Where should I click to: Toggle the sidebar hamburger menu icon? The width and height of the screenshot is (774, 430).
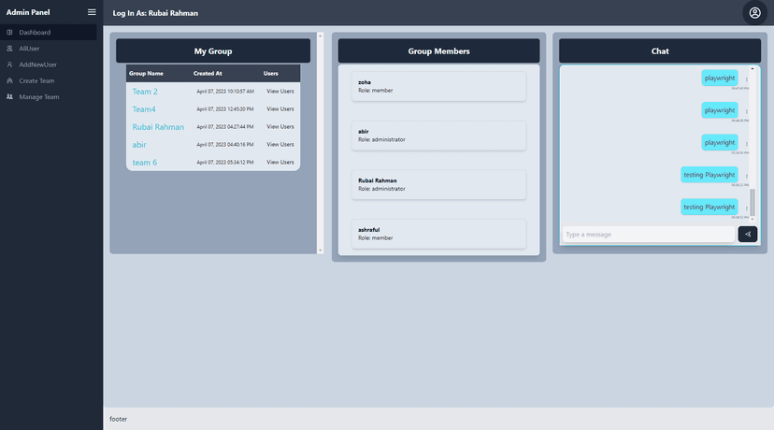click(x=92, y=12)
